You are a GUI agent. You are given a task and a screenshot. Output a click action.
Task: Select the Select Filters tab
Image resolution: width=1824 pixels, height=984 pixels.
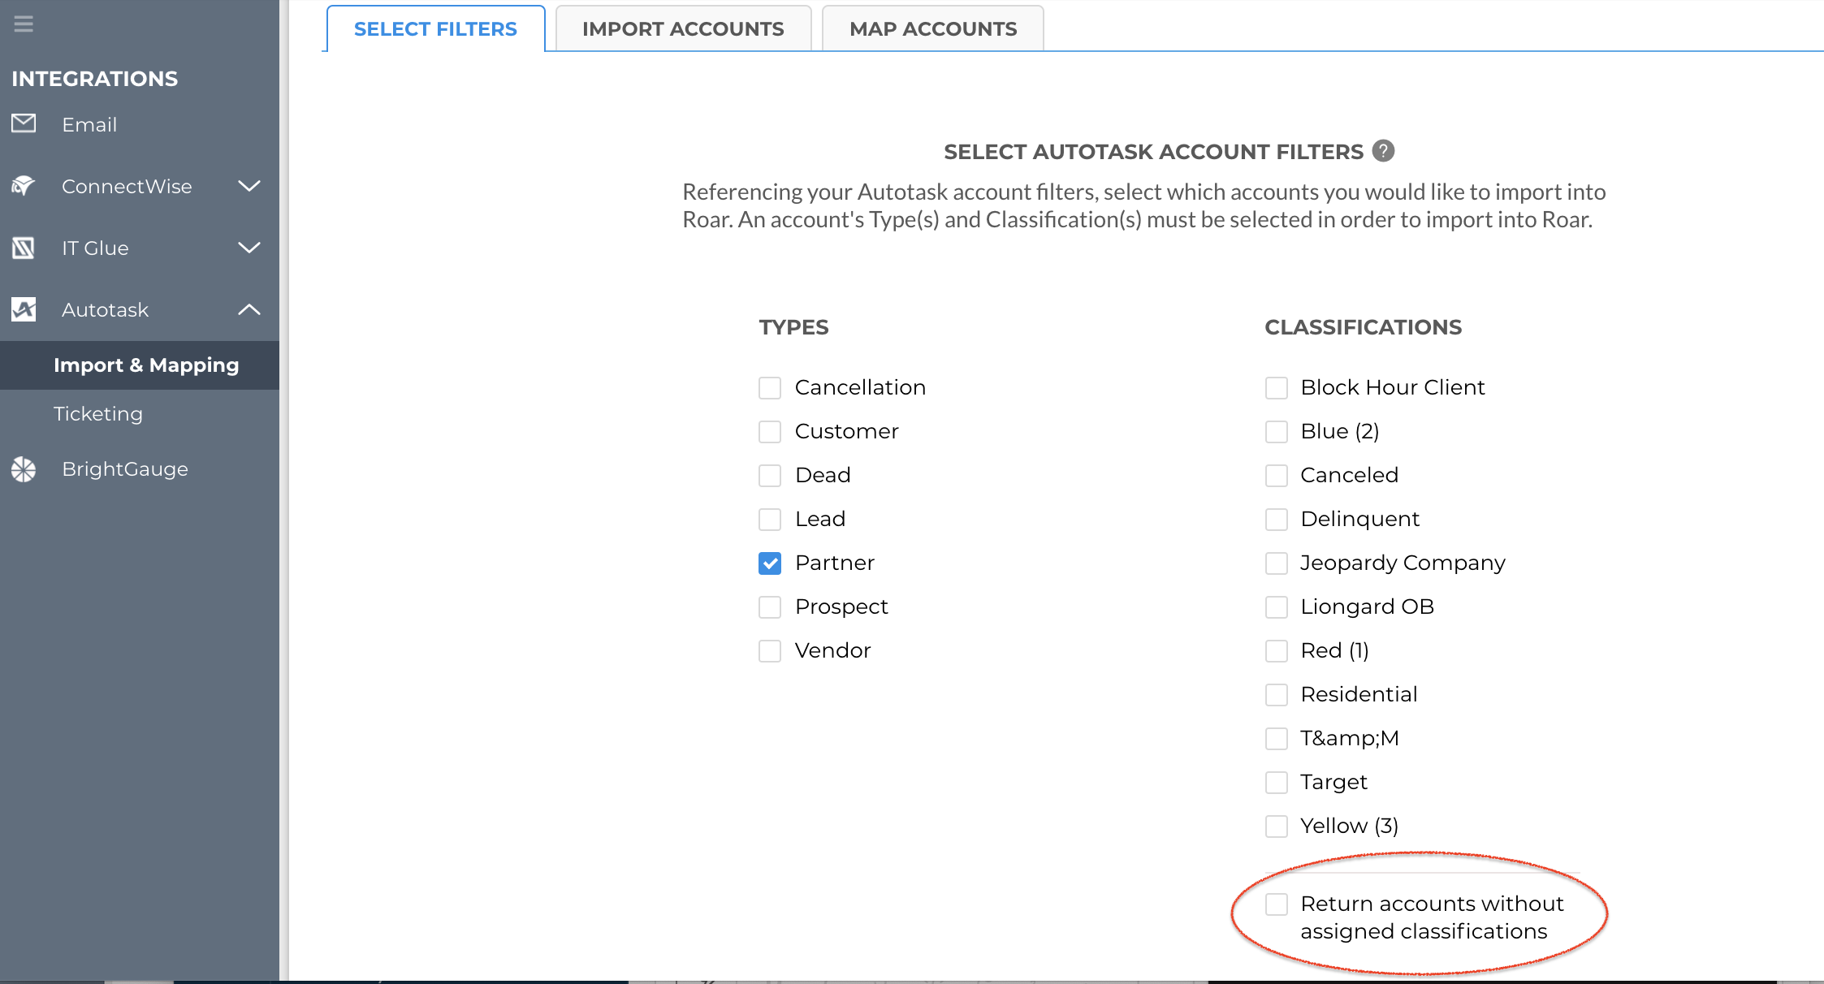click(435, 29)
